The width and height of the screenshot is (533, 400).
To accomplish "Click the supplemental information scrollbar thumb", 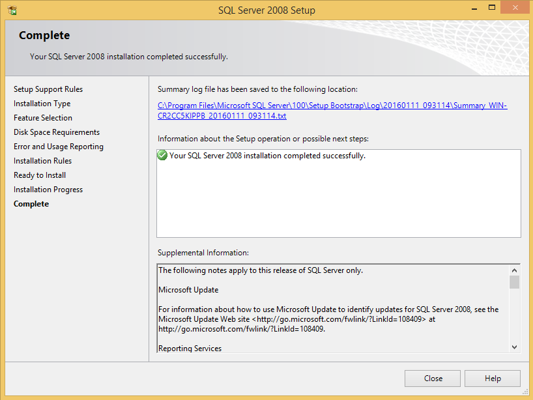I will point(514,282).
